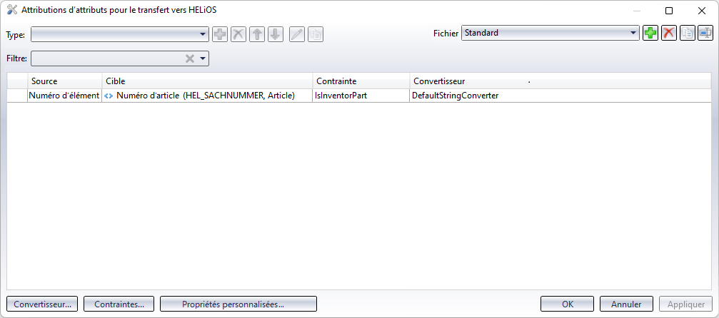
Task: Open Propriétés personnalisées... button
Action: click(x=238, y=304)
